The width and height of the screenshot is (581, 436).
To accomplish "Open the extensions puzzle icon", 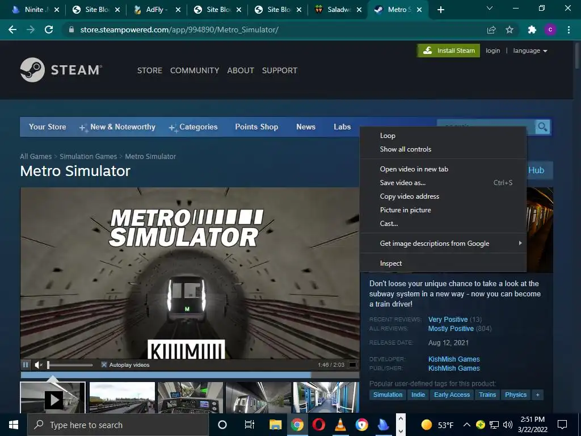I will [532, 30].
